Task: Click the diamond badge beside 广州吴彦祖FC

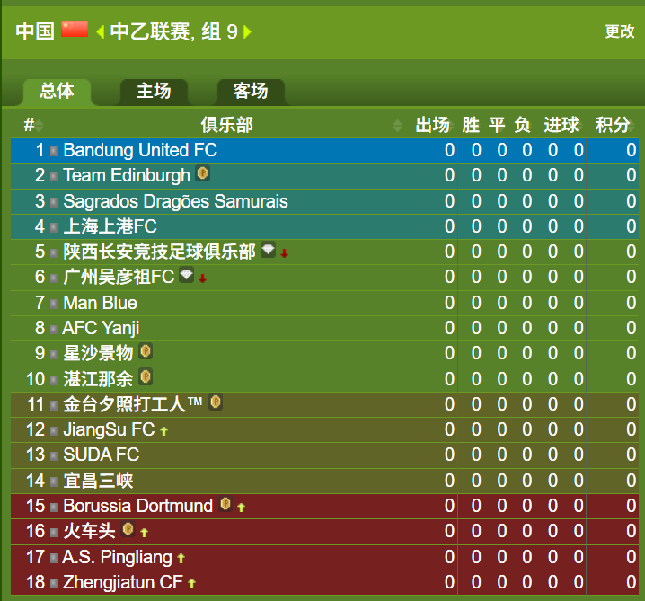Action: pos(187,275)
